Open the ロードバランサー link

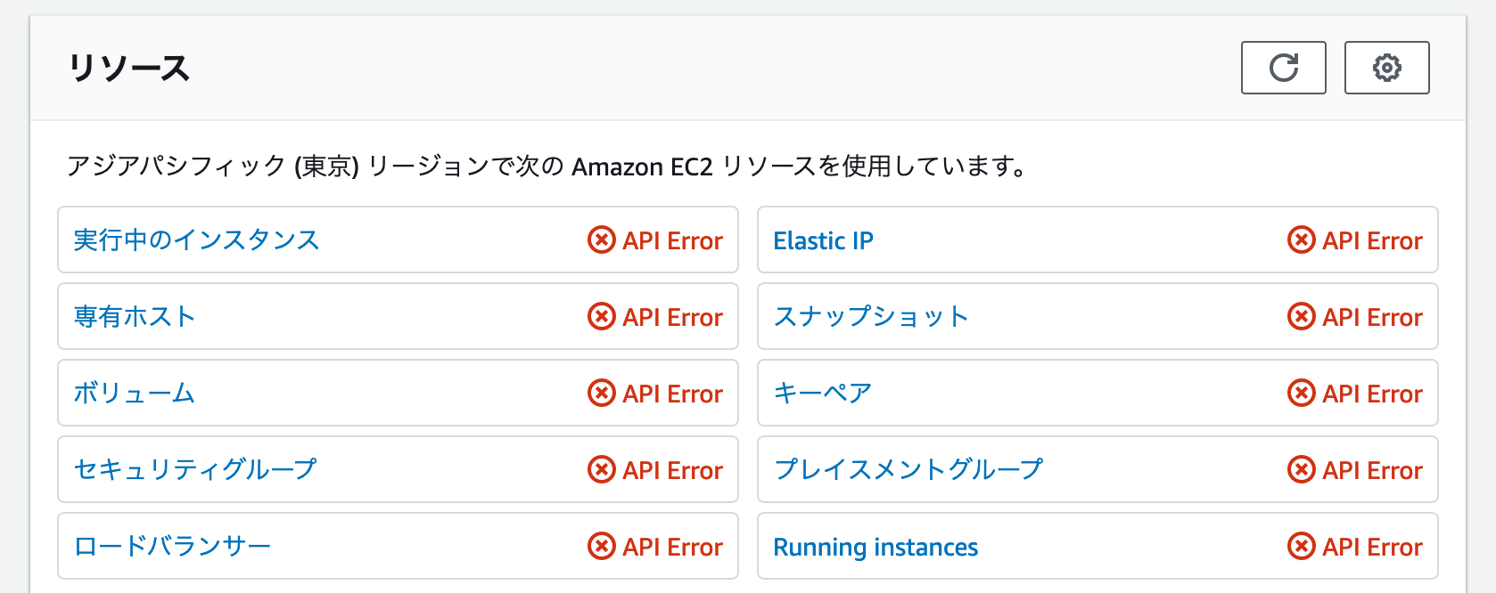point(172,547)
